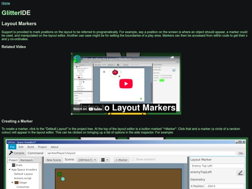Click the X Position field -204.0

pyautogui.click(x=224, y=186)
